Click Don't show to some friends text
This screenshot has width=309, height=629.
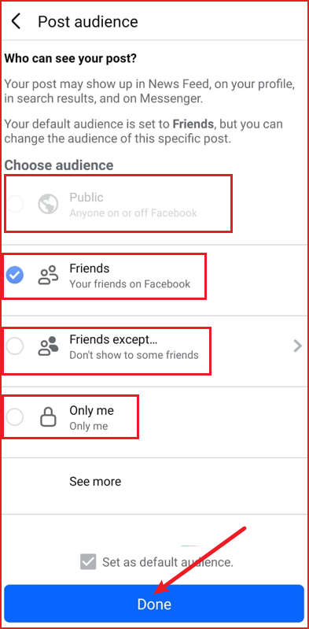coord(134,355)
